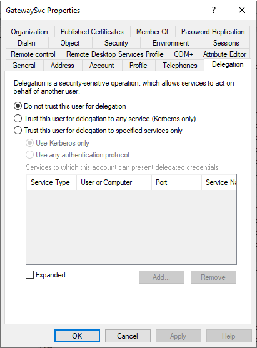Sort by the Service Type column header

51,182
